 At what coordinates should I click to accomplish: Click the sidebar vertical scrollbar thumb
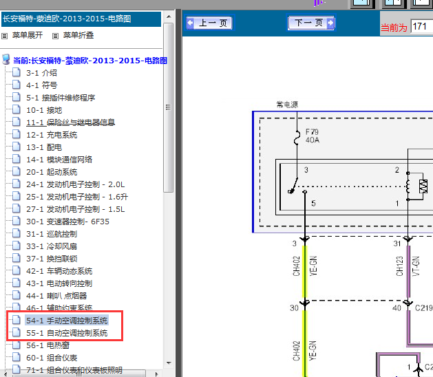[x=168, y=107]
